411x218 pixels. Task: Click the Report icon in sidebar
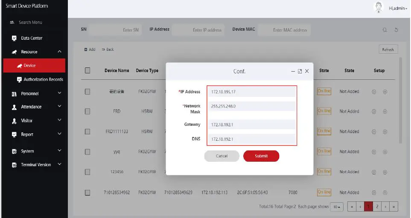click(14, 134)
